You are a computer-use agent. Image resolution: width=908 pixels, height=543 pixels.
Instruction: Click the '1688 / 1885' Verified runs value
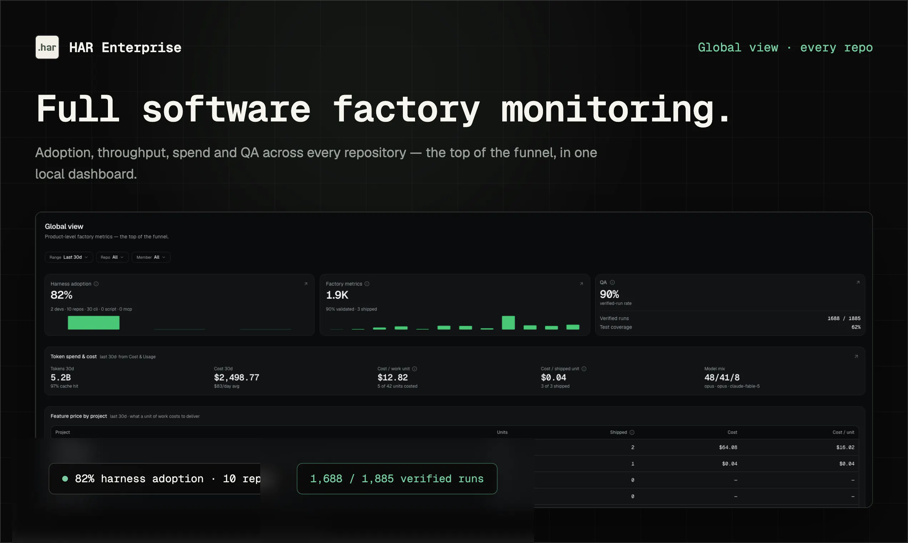tap(844, 318)
